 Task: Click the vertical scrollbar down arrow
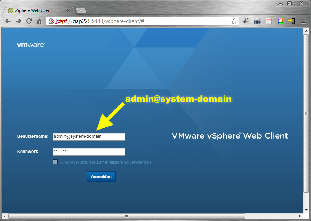pos(306,211)
